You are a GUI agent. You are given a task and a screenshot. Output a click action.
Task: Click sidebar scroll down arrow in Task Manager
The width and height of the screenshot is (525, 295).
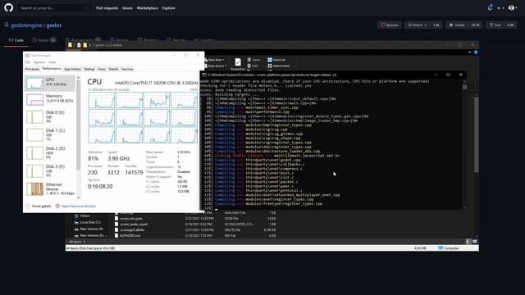coord(79,197)
